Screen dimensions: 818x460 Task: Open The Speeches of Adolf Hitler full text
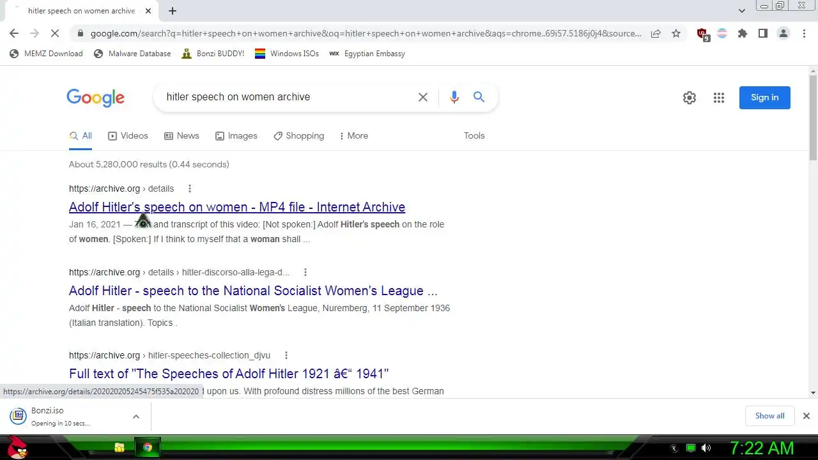tap(229, 374)
